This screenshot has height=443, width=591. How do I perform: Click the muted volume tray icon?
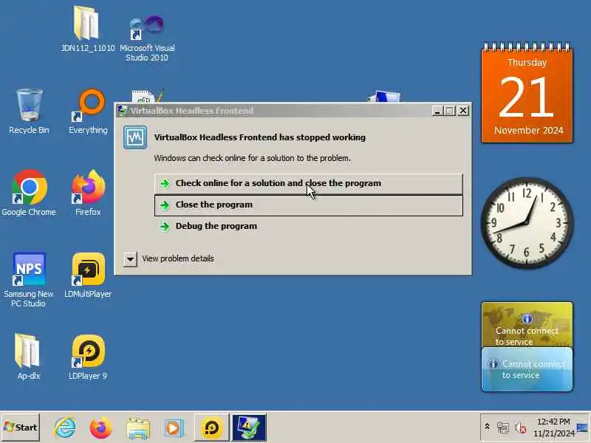pos(521,428)
